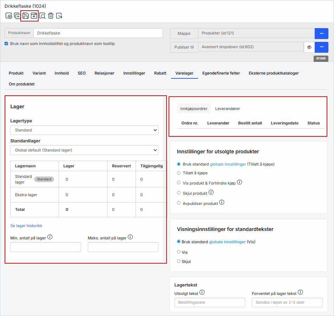Open Mappe browse button with three dots
Screen dimensions: 334x316
point(321,33)
